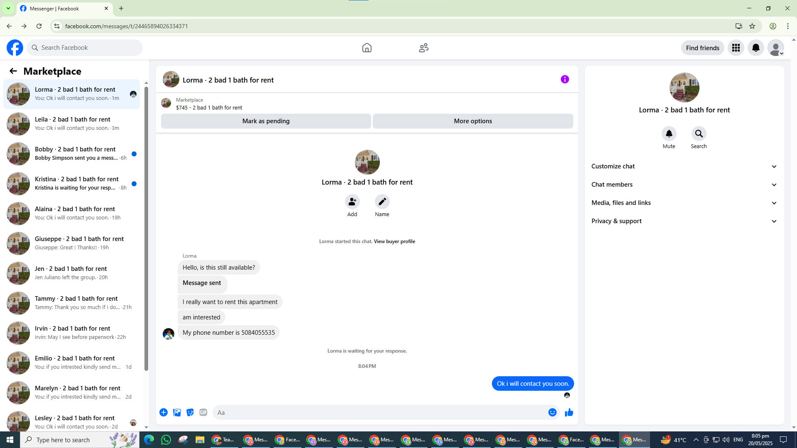This screenshot has width=797, height=448.
Task: Attach a photo file icon
Action: 177,412
